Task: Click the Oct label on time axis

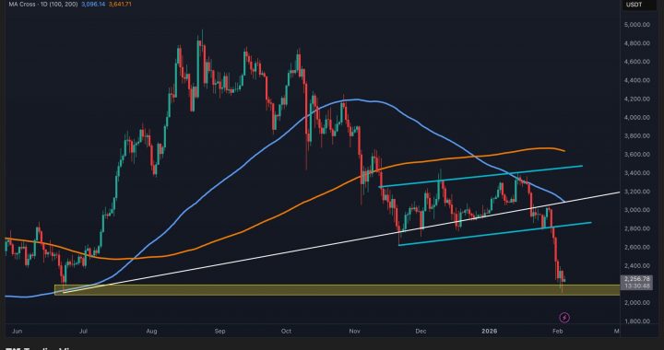Action: coord(287,332)
